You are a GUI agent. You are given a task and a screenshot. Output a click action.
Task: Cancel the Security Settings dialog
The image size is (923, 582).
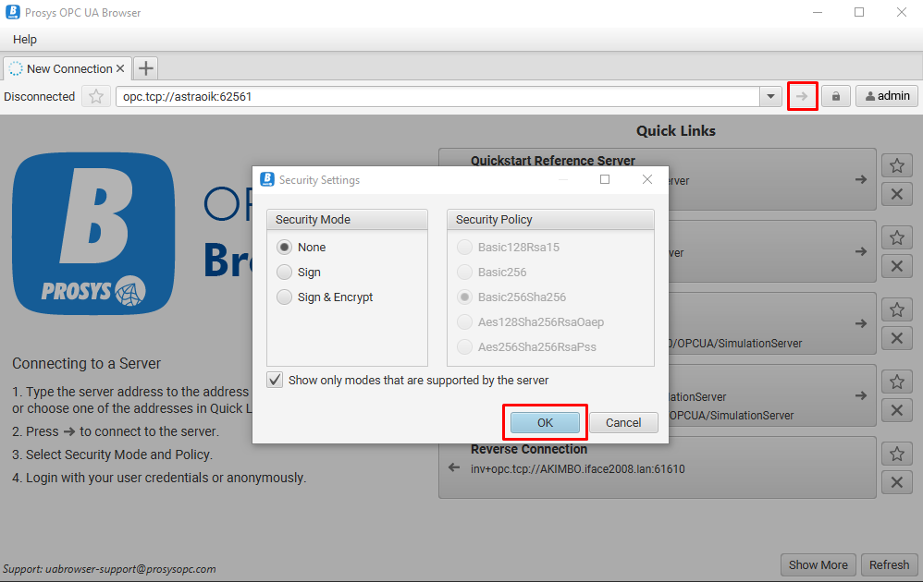623,422
